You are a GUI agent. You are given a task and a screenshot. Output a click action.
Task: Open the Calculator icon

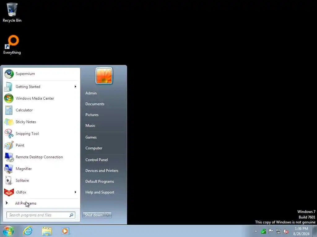pyautogui.click(x=9, y=110)
